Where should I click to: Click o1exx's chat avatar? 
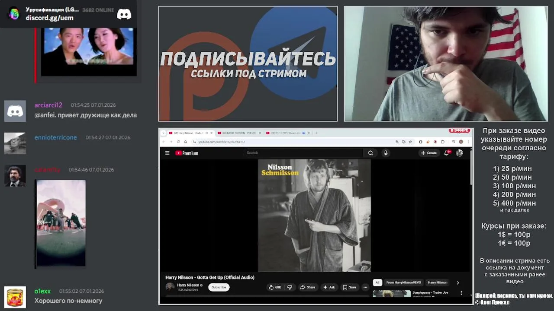(15, 297)
